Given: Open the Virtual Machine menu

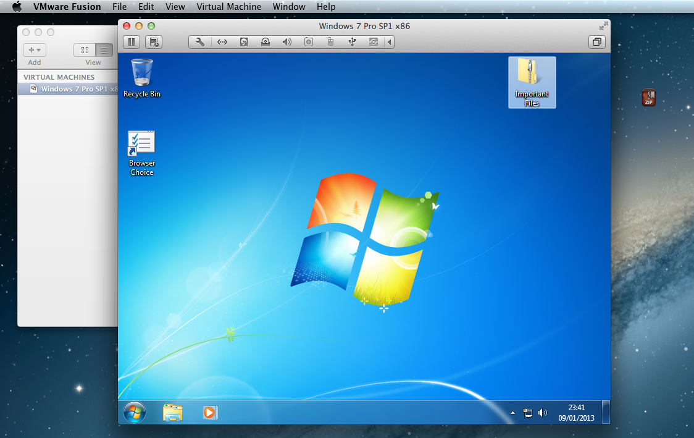Looking at the screenshot, I should click(x=228, y=7).
